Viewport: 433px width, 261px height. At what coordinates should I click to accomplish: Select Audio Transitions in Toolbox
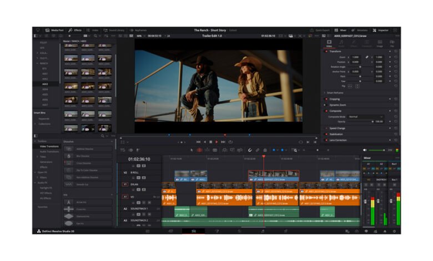(49, 152)
